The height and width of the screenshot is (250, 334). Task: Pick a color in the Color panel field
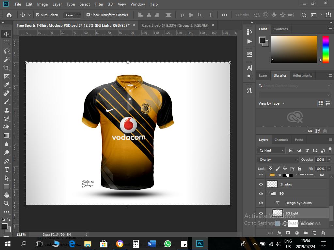point(294,49)
